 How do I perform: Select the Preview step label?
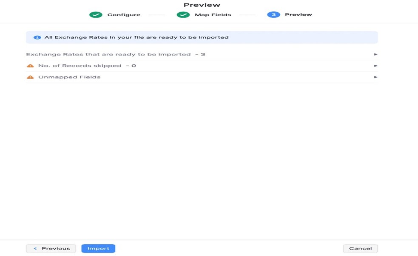click(298, 14)
